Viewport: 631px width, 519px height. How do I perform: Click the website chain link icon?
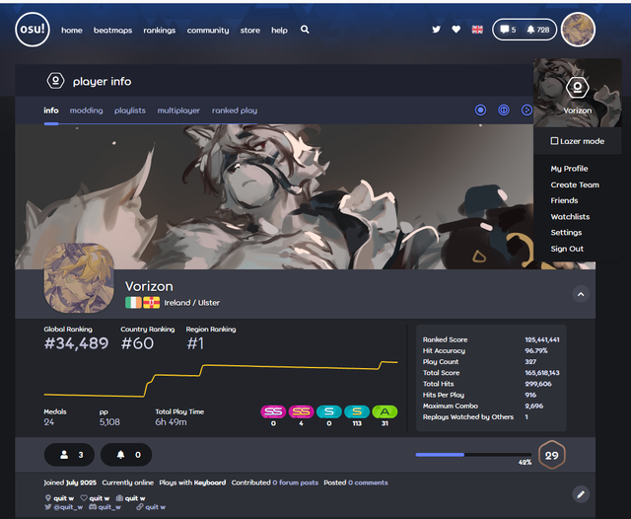(x=140, y=507)
